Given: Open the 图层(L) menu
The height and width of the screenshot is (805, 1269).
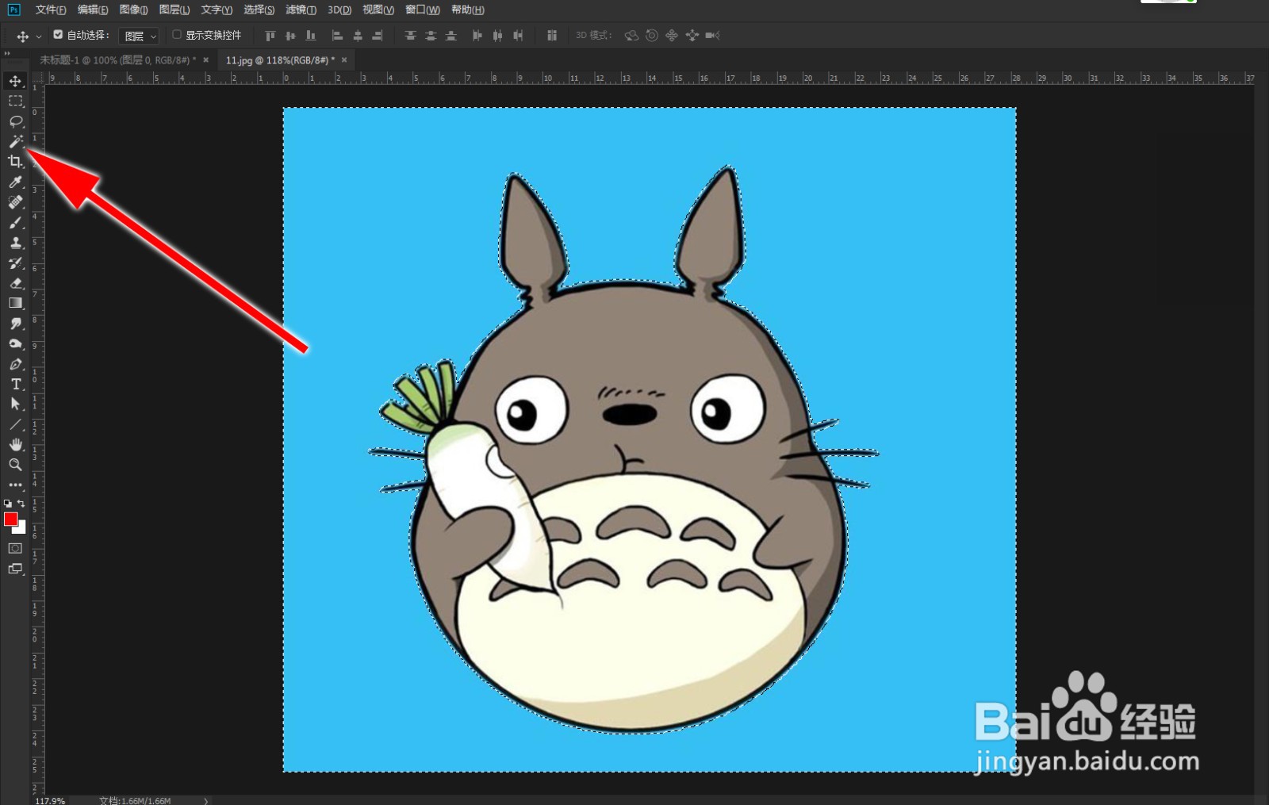Looking at the screenshot, I should 174,10.
